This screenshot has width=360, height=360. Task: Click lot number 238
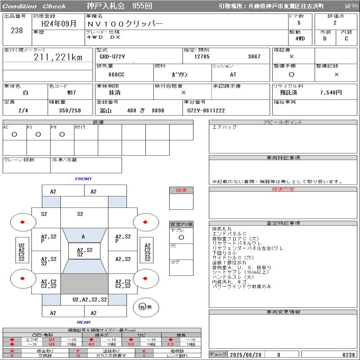tap(17, 30)
